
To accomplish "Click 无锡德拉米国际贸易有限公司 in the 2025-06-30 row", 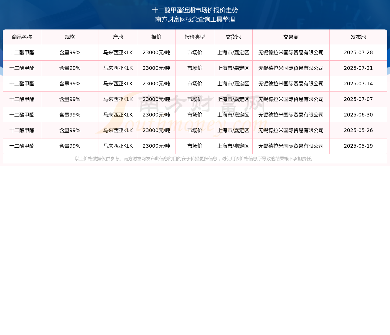I will click(291, 115).
